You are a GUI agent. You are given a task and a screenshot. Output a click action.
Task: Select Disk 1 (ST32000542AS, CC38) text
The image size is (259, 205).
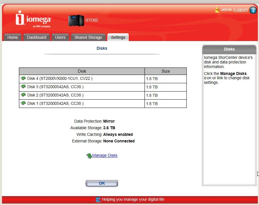point(55,103)
